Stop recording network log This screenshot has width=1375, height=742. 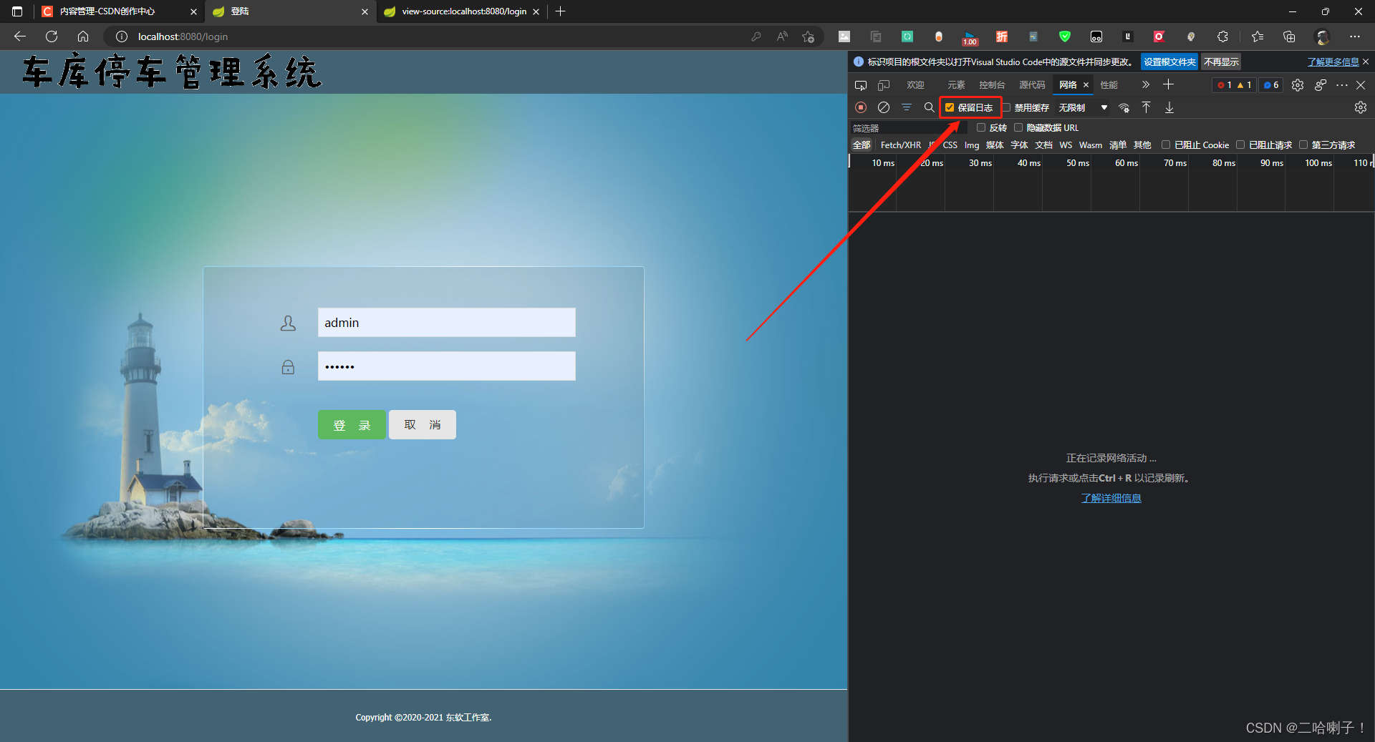point(861,107)
